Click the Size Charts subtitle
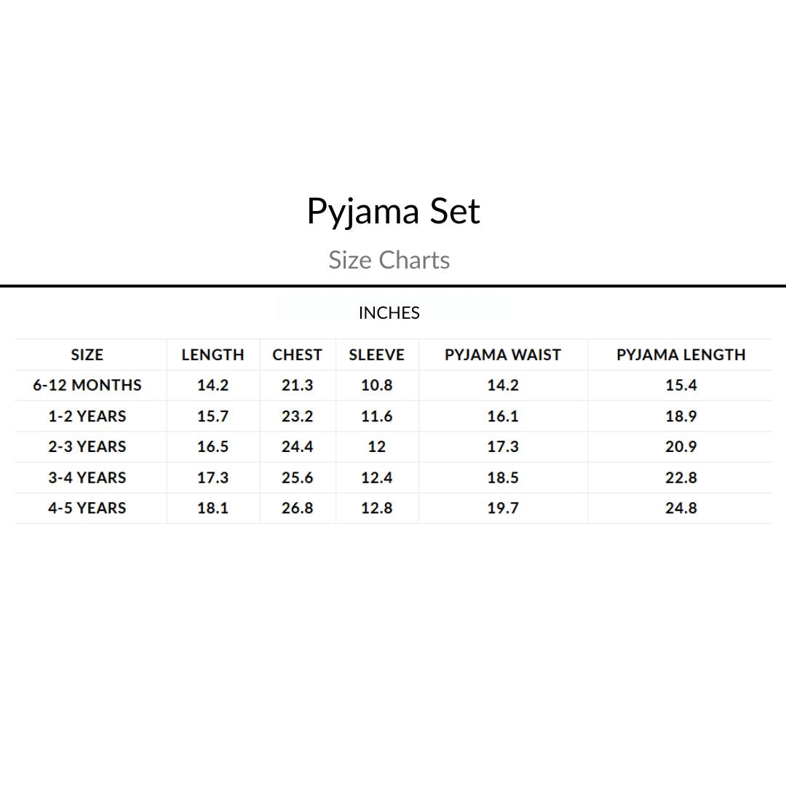The width and height of the screenshot is (786, 786). point(389,260)
